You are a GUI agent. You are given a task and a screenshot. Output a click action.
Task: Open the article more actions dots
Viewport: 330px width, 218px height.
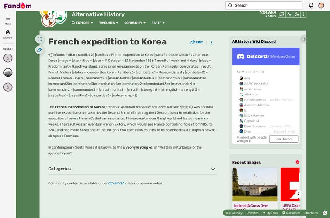click(x=211, y=43)
